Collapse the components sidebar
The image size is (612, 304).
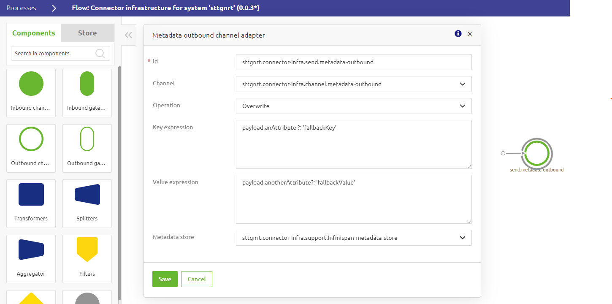pyautogui.click(x=128, y=35)
